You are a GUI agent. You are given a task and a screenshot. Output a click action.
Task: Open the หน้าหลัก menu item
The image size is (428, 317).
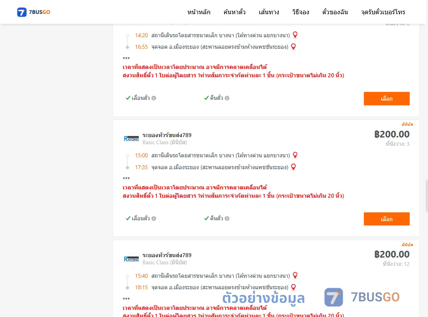[x=199, y=12]
